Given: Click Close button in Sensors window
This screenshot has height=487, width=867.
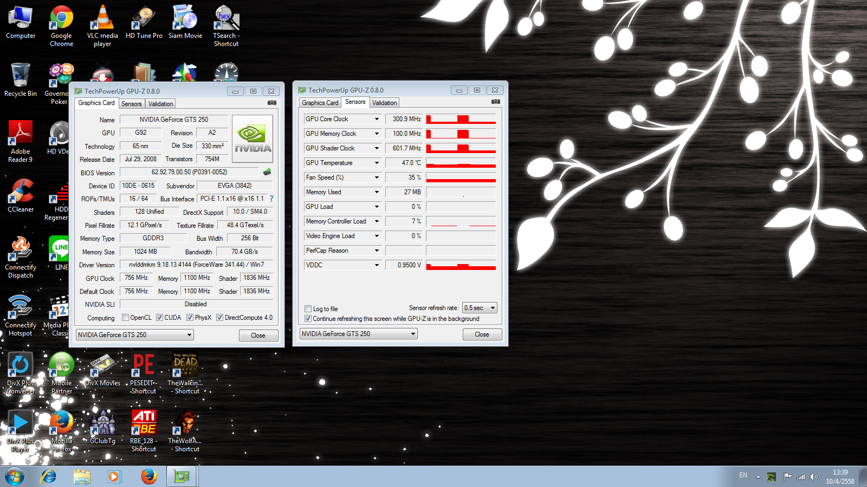Looking at the screenshot, I should pos(482,334).
